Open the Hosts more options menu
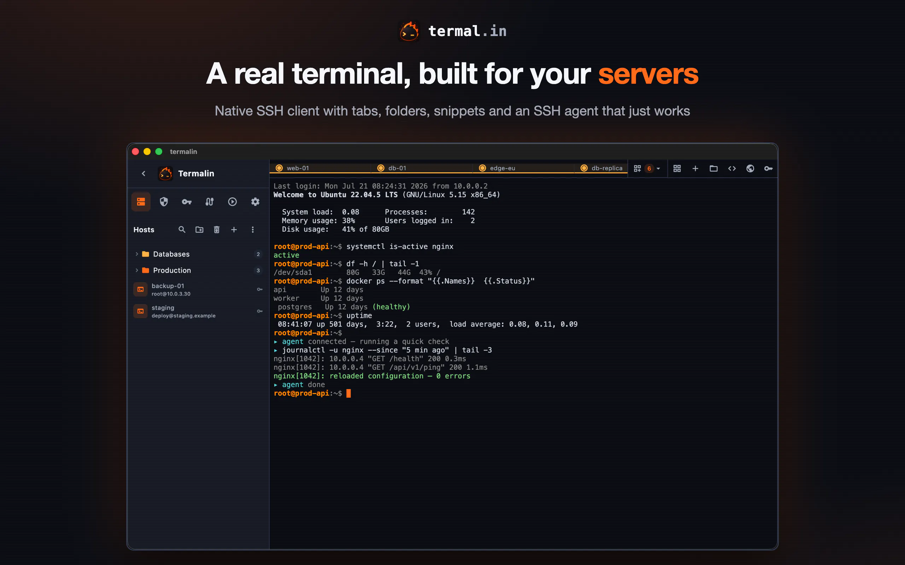This screenshot has width=905, height=565. click(252, 230)
